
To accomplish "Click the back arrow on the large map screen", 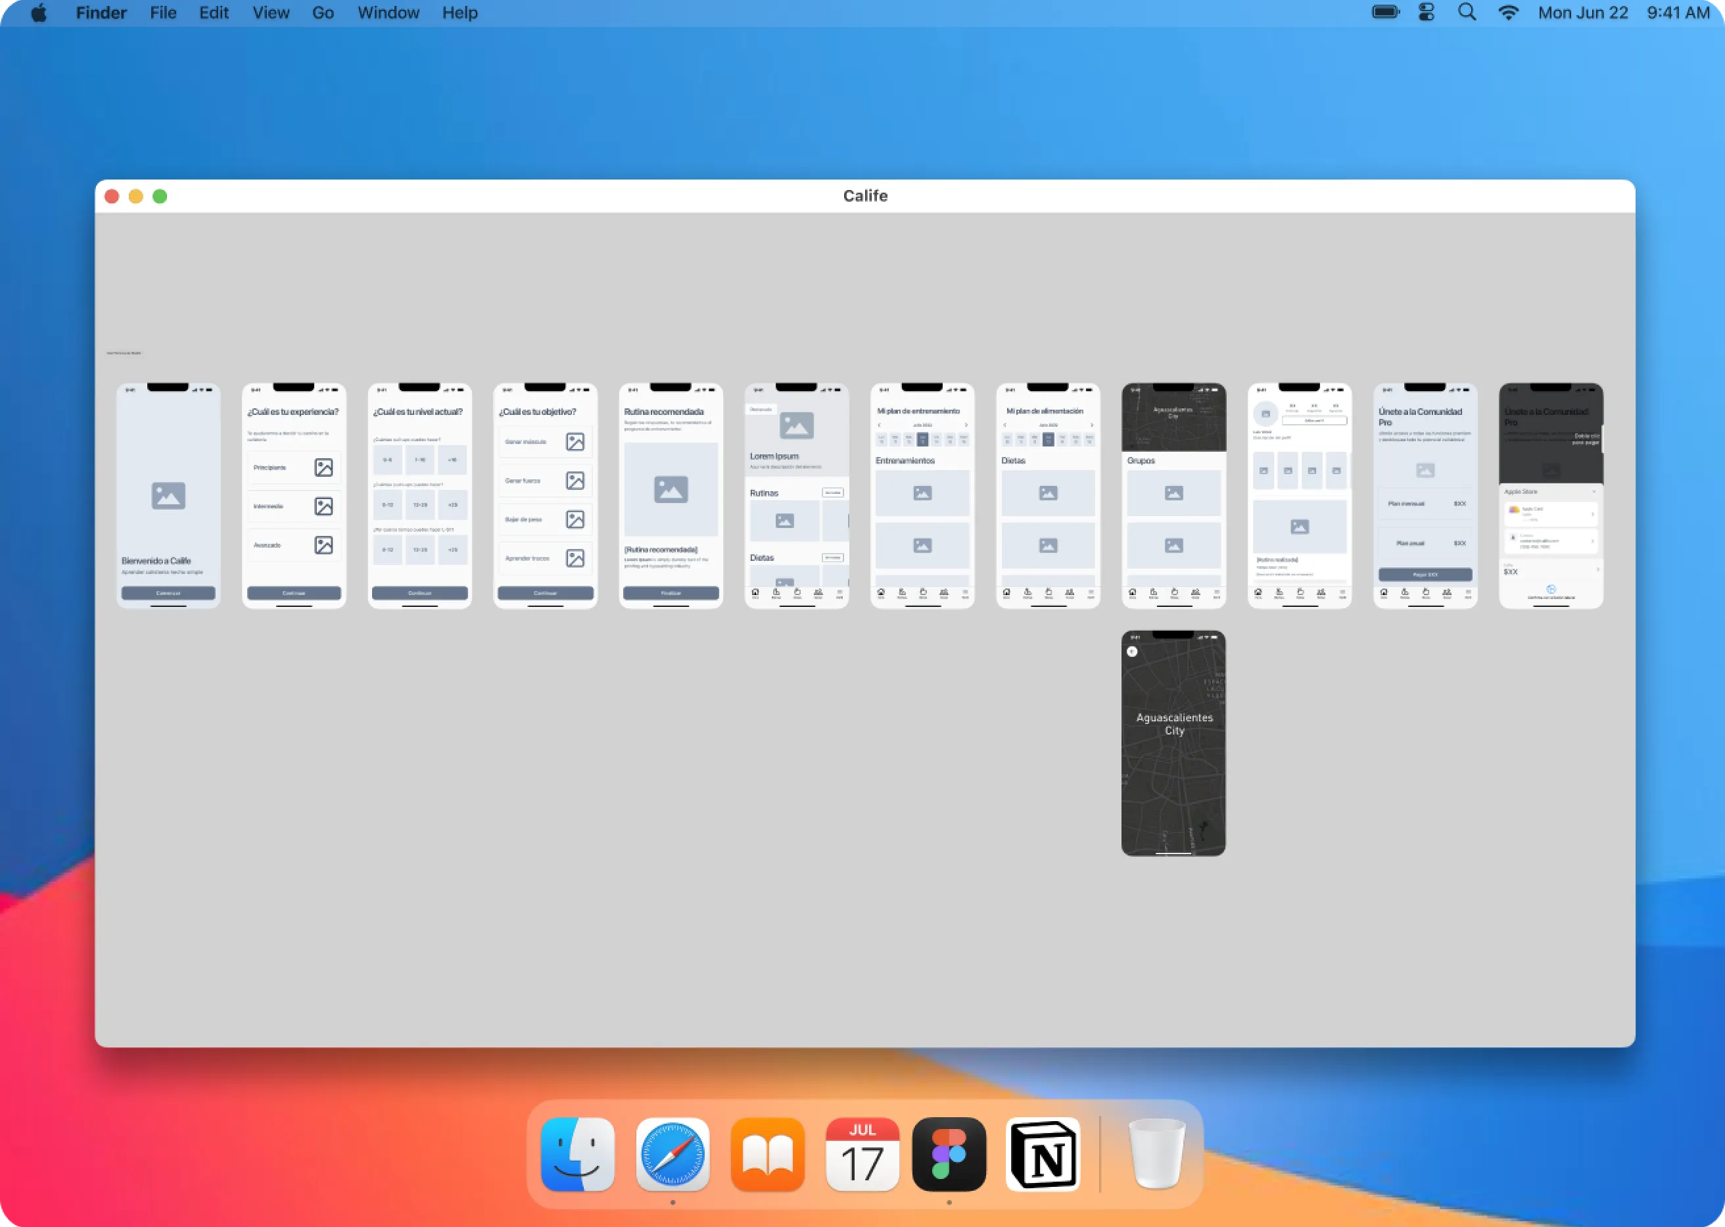I will point(1131,651).
